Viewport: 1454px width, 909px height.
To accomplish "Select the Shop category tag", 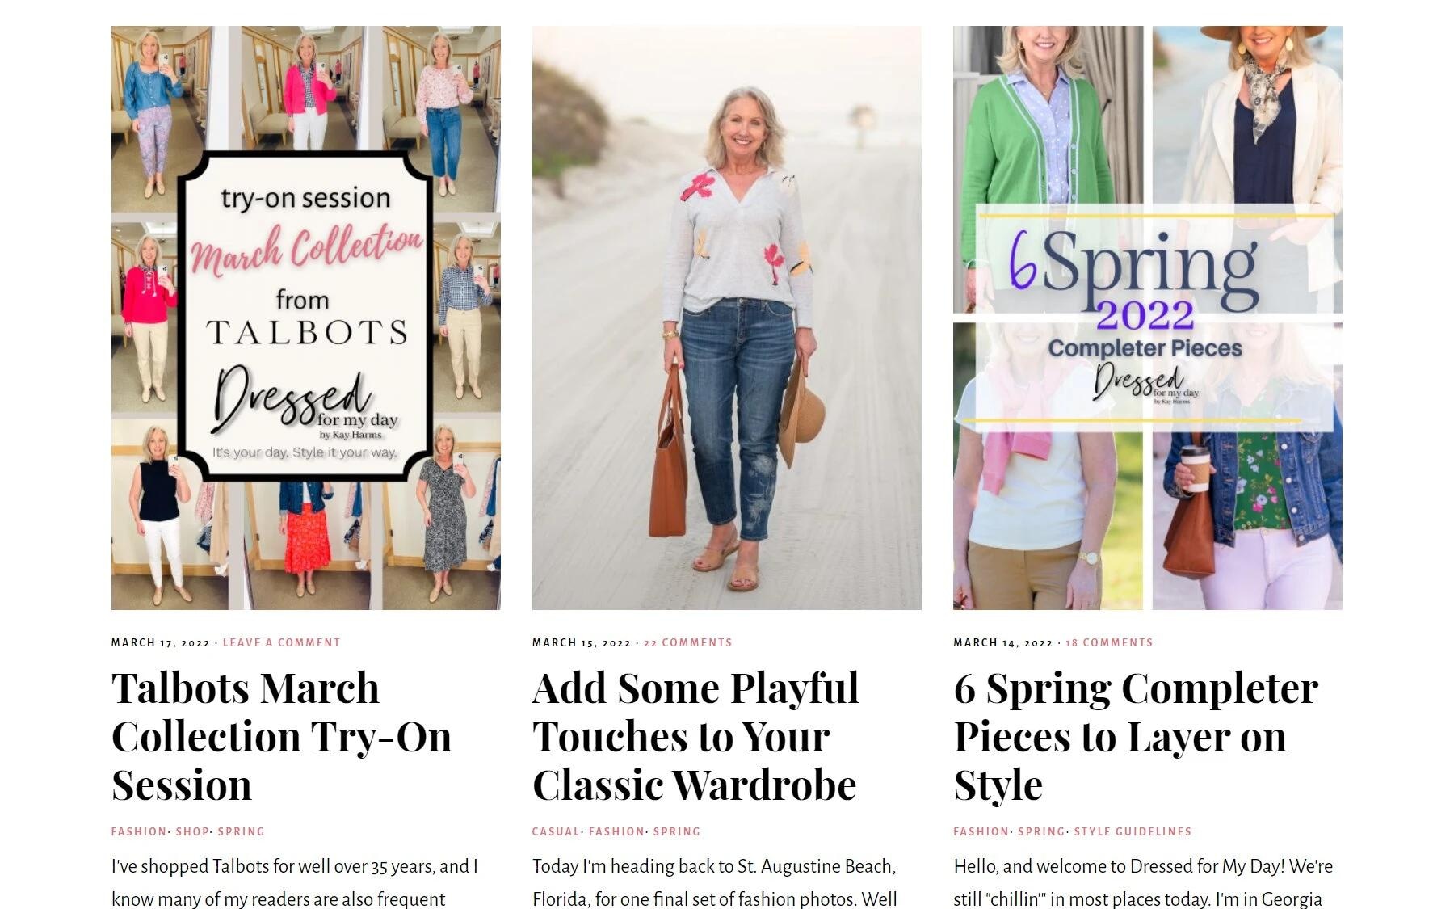I will tap(192, 831).
